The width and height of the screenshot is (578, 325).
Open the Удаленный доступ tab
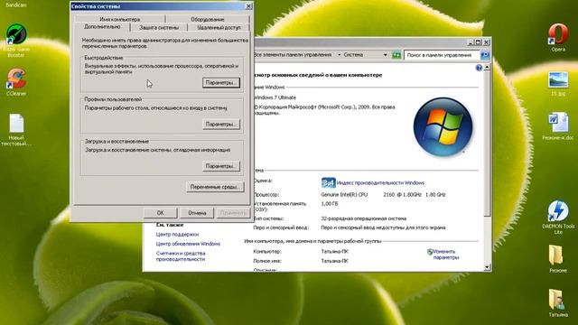pyautogui.click(x=219, y=28)
